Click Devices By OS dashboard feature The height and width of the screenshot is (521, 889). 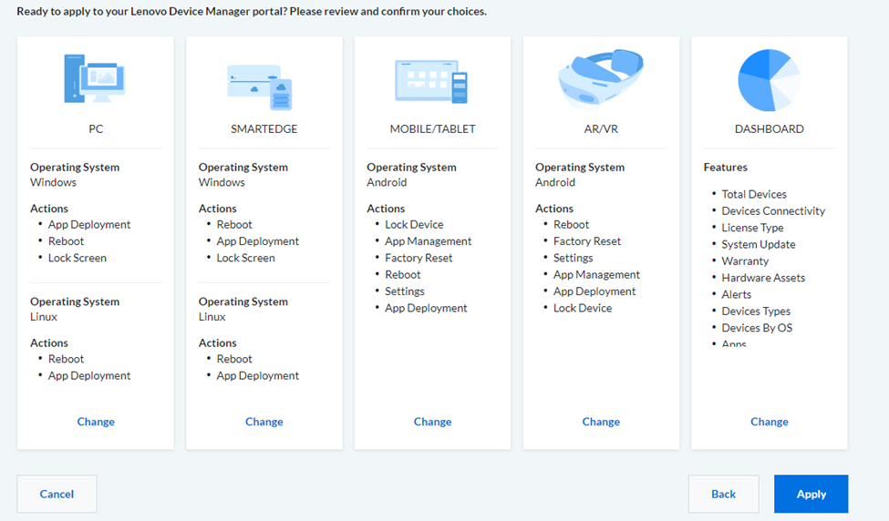pyautogui.click(x=757, y=328)
